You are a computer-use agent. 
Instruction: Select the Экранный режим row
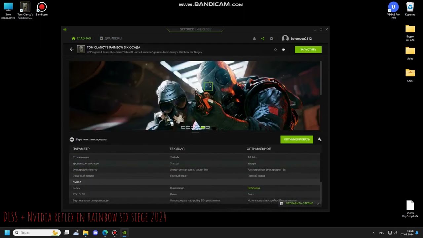pos(195,176)
